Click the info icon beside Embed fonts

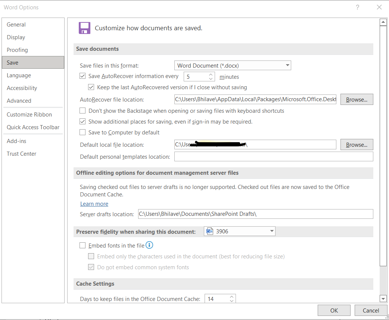[149, 245]
